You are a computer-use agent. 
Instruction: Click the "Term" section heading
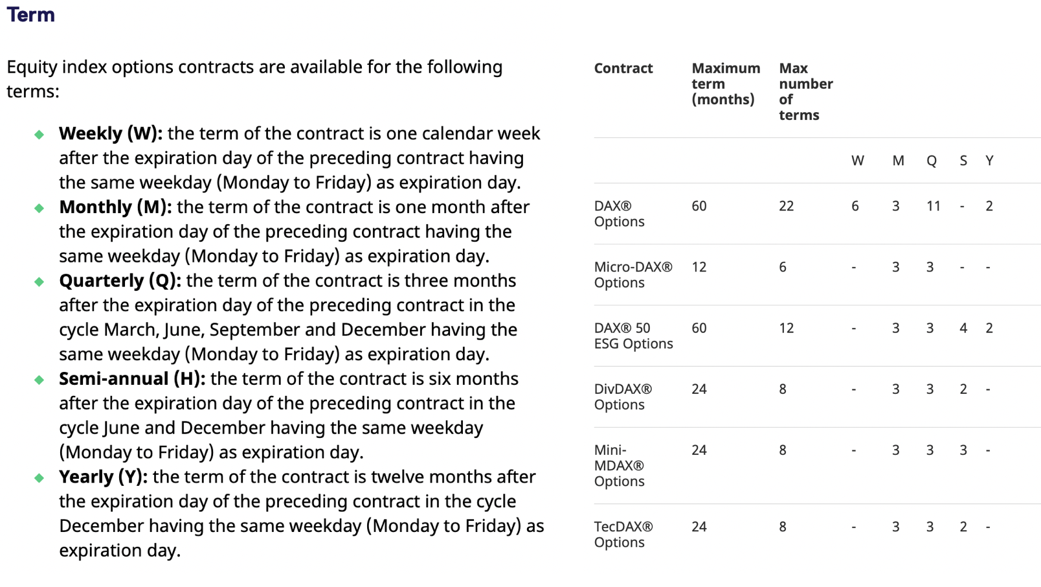tap(30, 15)
